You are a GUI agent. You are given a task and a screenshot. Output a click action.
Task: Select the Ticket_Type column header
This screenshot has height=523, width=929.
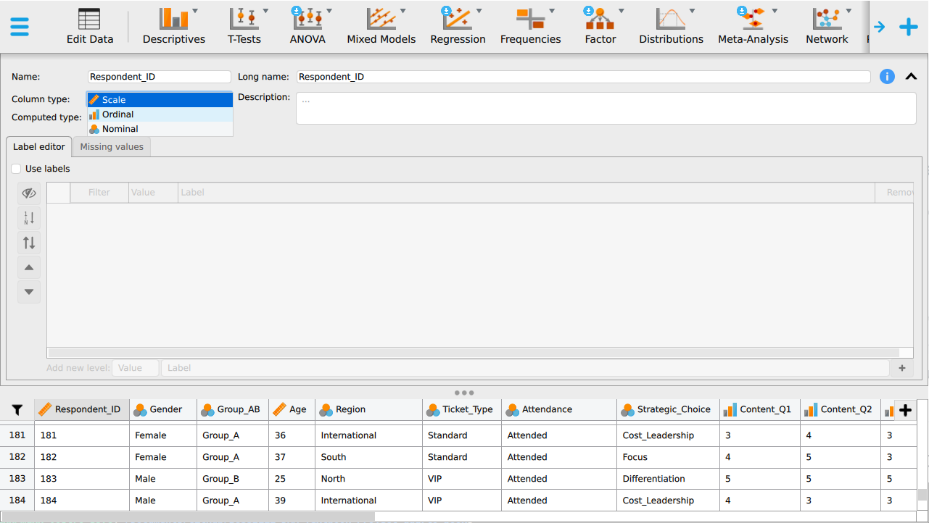[x=461, y=410]
